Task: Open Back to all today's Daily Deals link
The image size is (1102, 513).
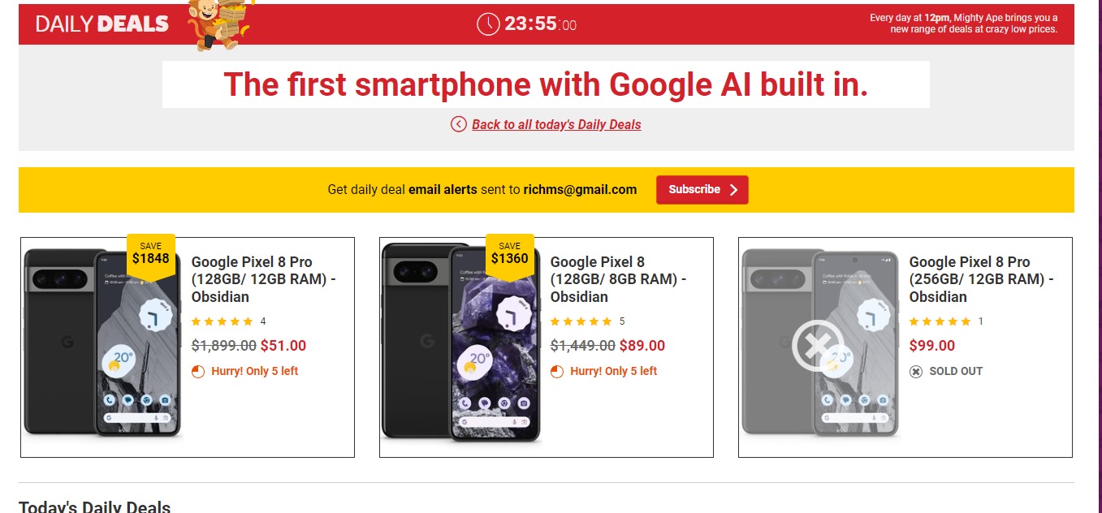Action: (x=556, y=124)
